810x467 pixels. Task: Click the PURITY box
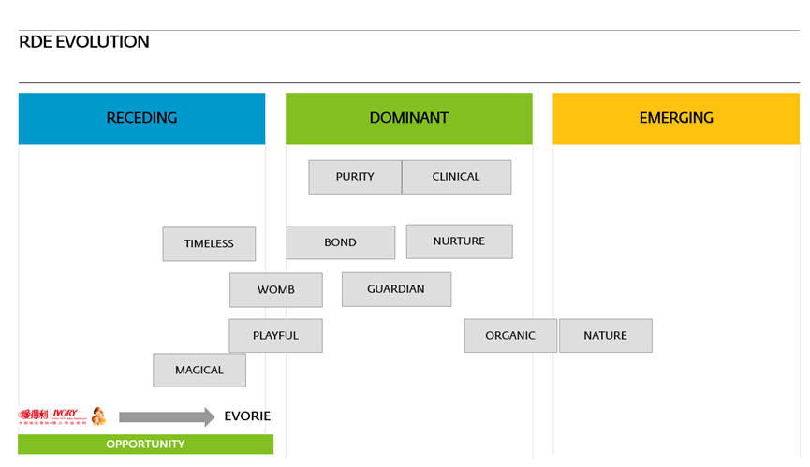tap(355, 177)
